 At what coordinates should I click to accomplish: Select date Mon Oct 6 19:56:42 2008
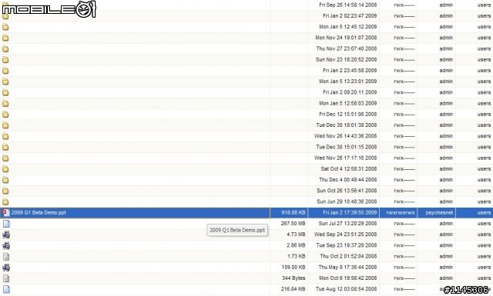(x=347, y=278)
